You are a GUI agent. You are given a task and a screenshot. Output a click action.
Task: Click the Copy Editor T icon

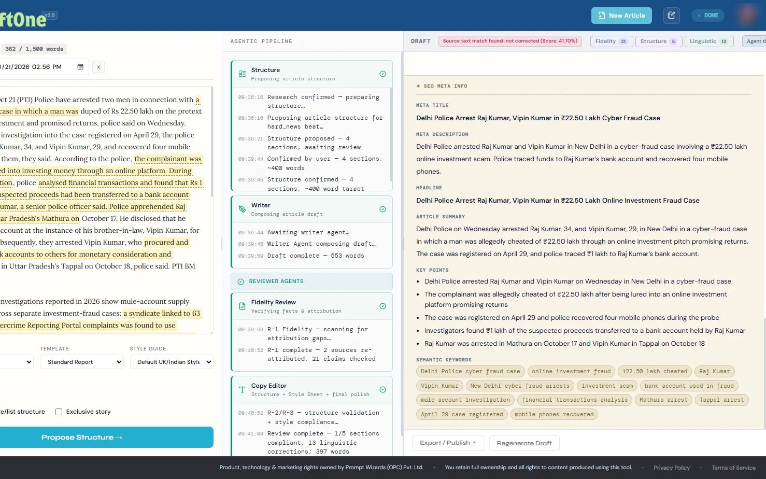tap(242, 390)
